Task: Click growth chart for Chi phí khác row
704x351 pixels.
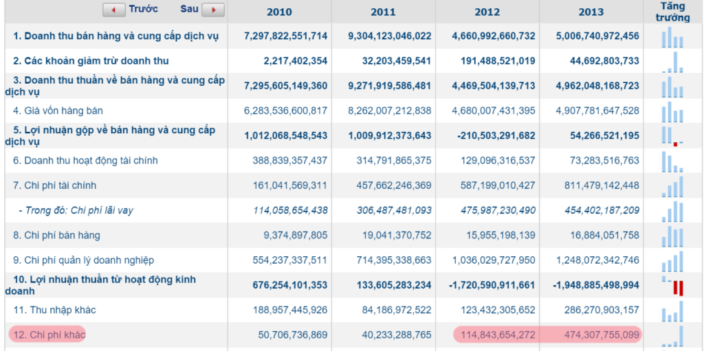Action: click(672, 335)
